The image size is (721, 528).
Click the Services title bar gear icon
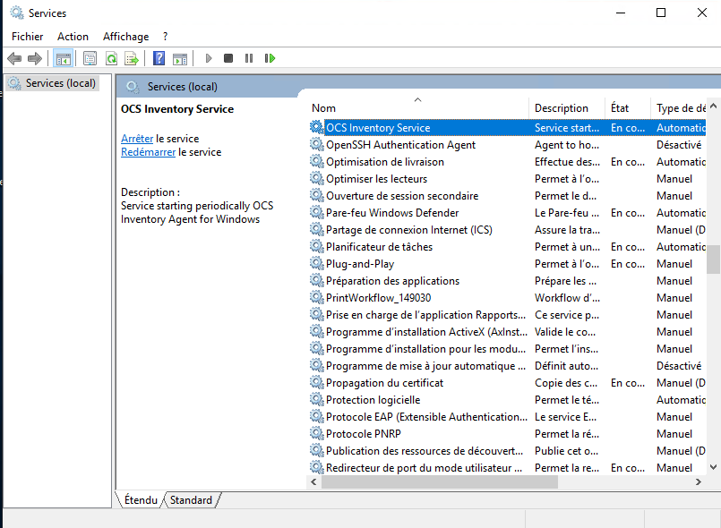[17, 13]
